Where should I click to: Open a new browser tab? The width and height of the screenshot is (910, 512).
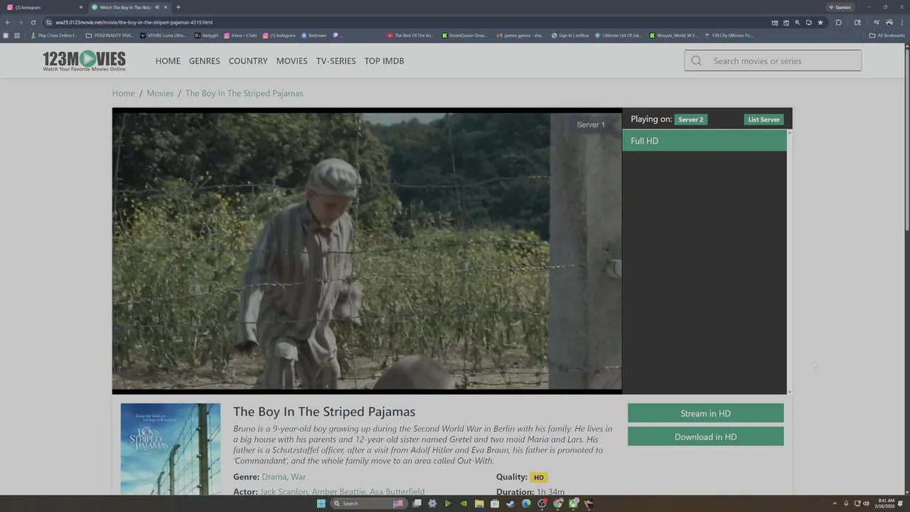tap(178, 7)
